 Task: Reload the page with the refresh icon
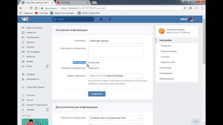point(31,8)
